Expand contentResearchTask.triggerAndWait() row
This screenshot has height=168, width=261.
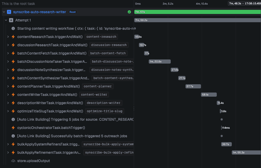[x=8, y=37]
